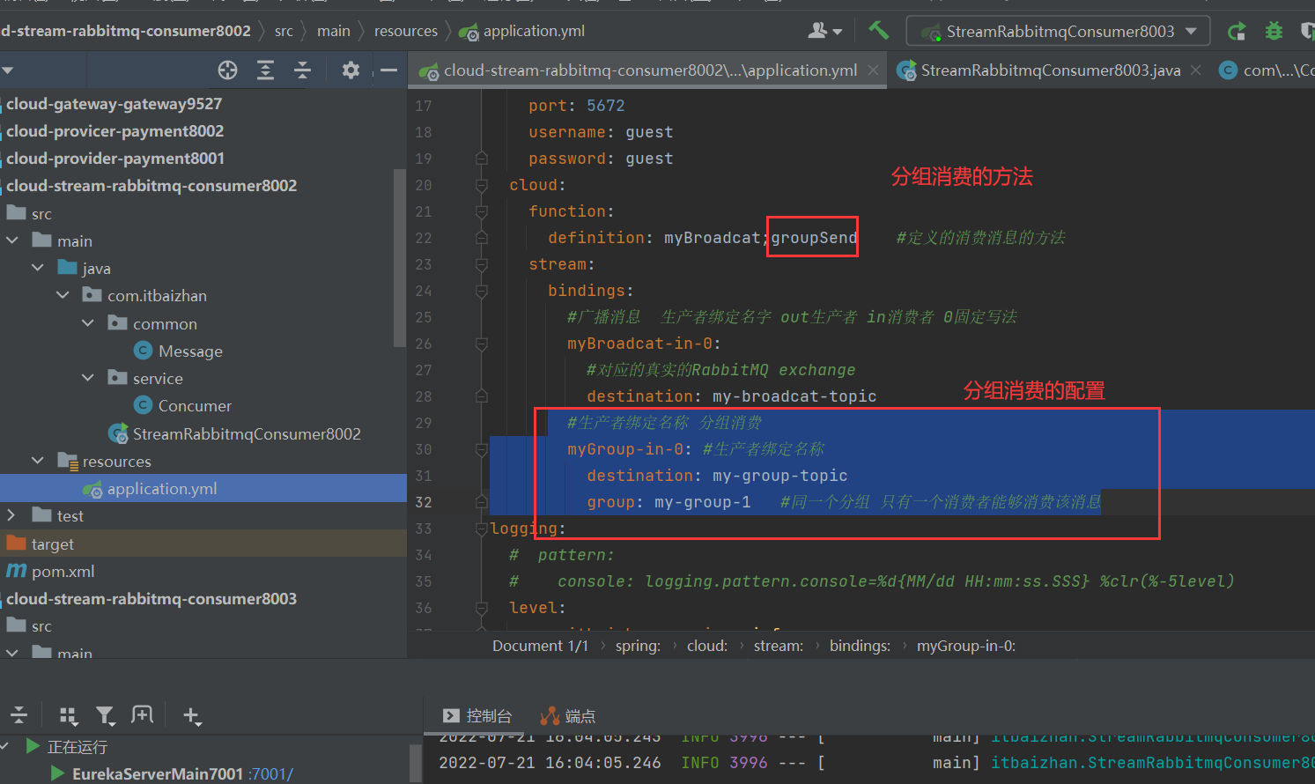Select cloud-gateway-gateway9527 module in tree
Viewport: 1315px width, 784px height.
[x=115, y=104]
